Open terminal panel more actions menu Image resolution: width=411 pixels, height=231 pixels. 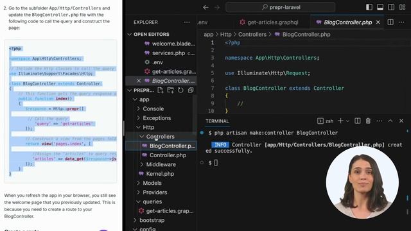tap(379, 121)
